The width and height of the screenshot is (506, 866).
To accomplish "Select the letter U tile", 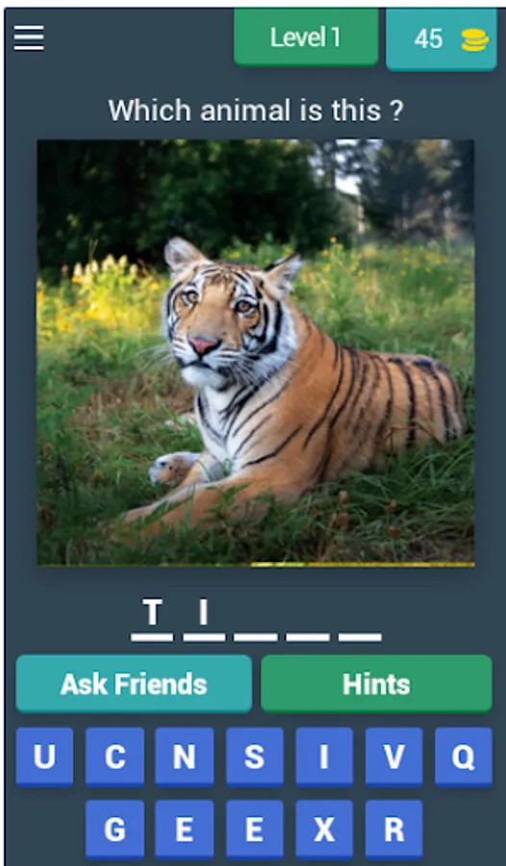I will [x=44, y=756].
